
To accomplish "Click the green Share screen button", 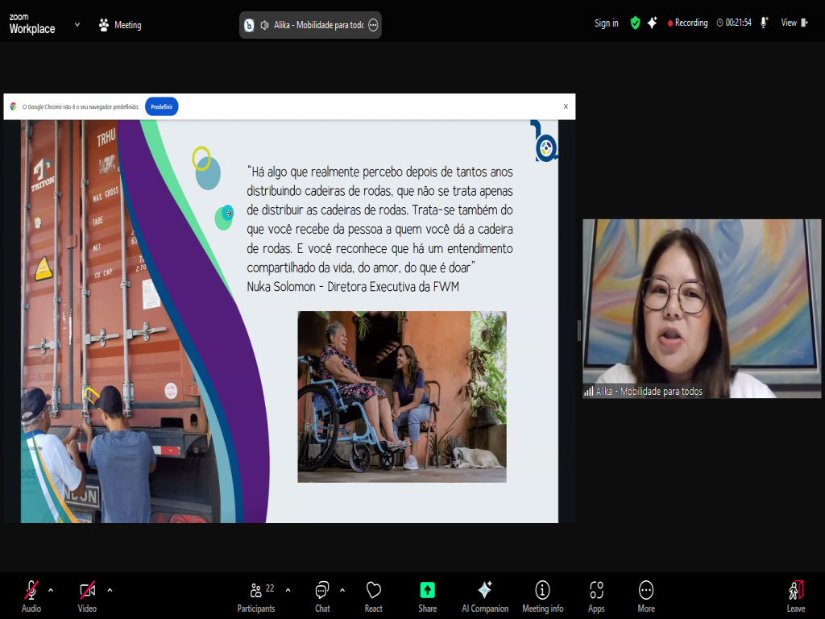I will tap(427, 595).
